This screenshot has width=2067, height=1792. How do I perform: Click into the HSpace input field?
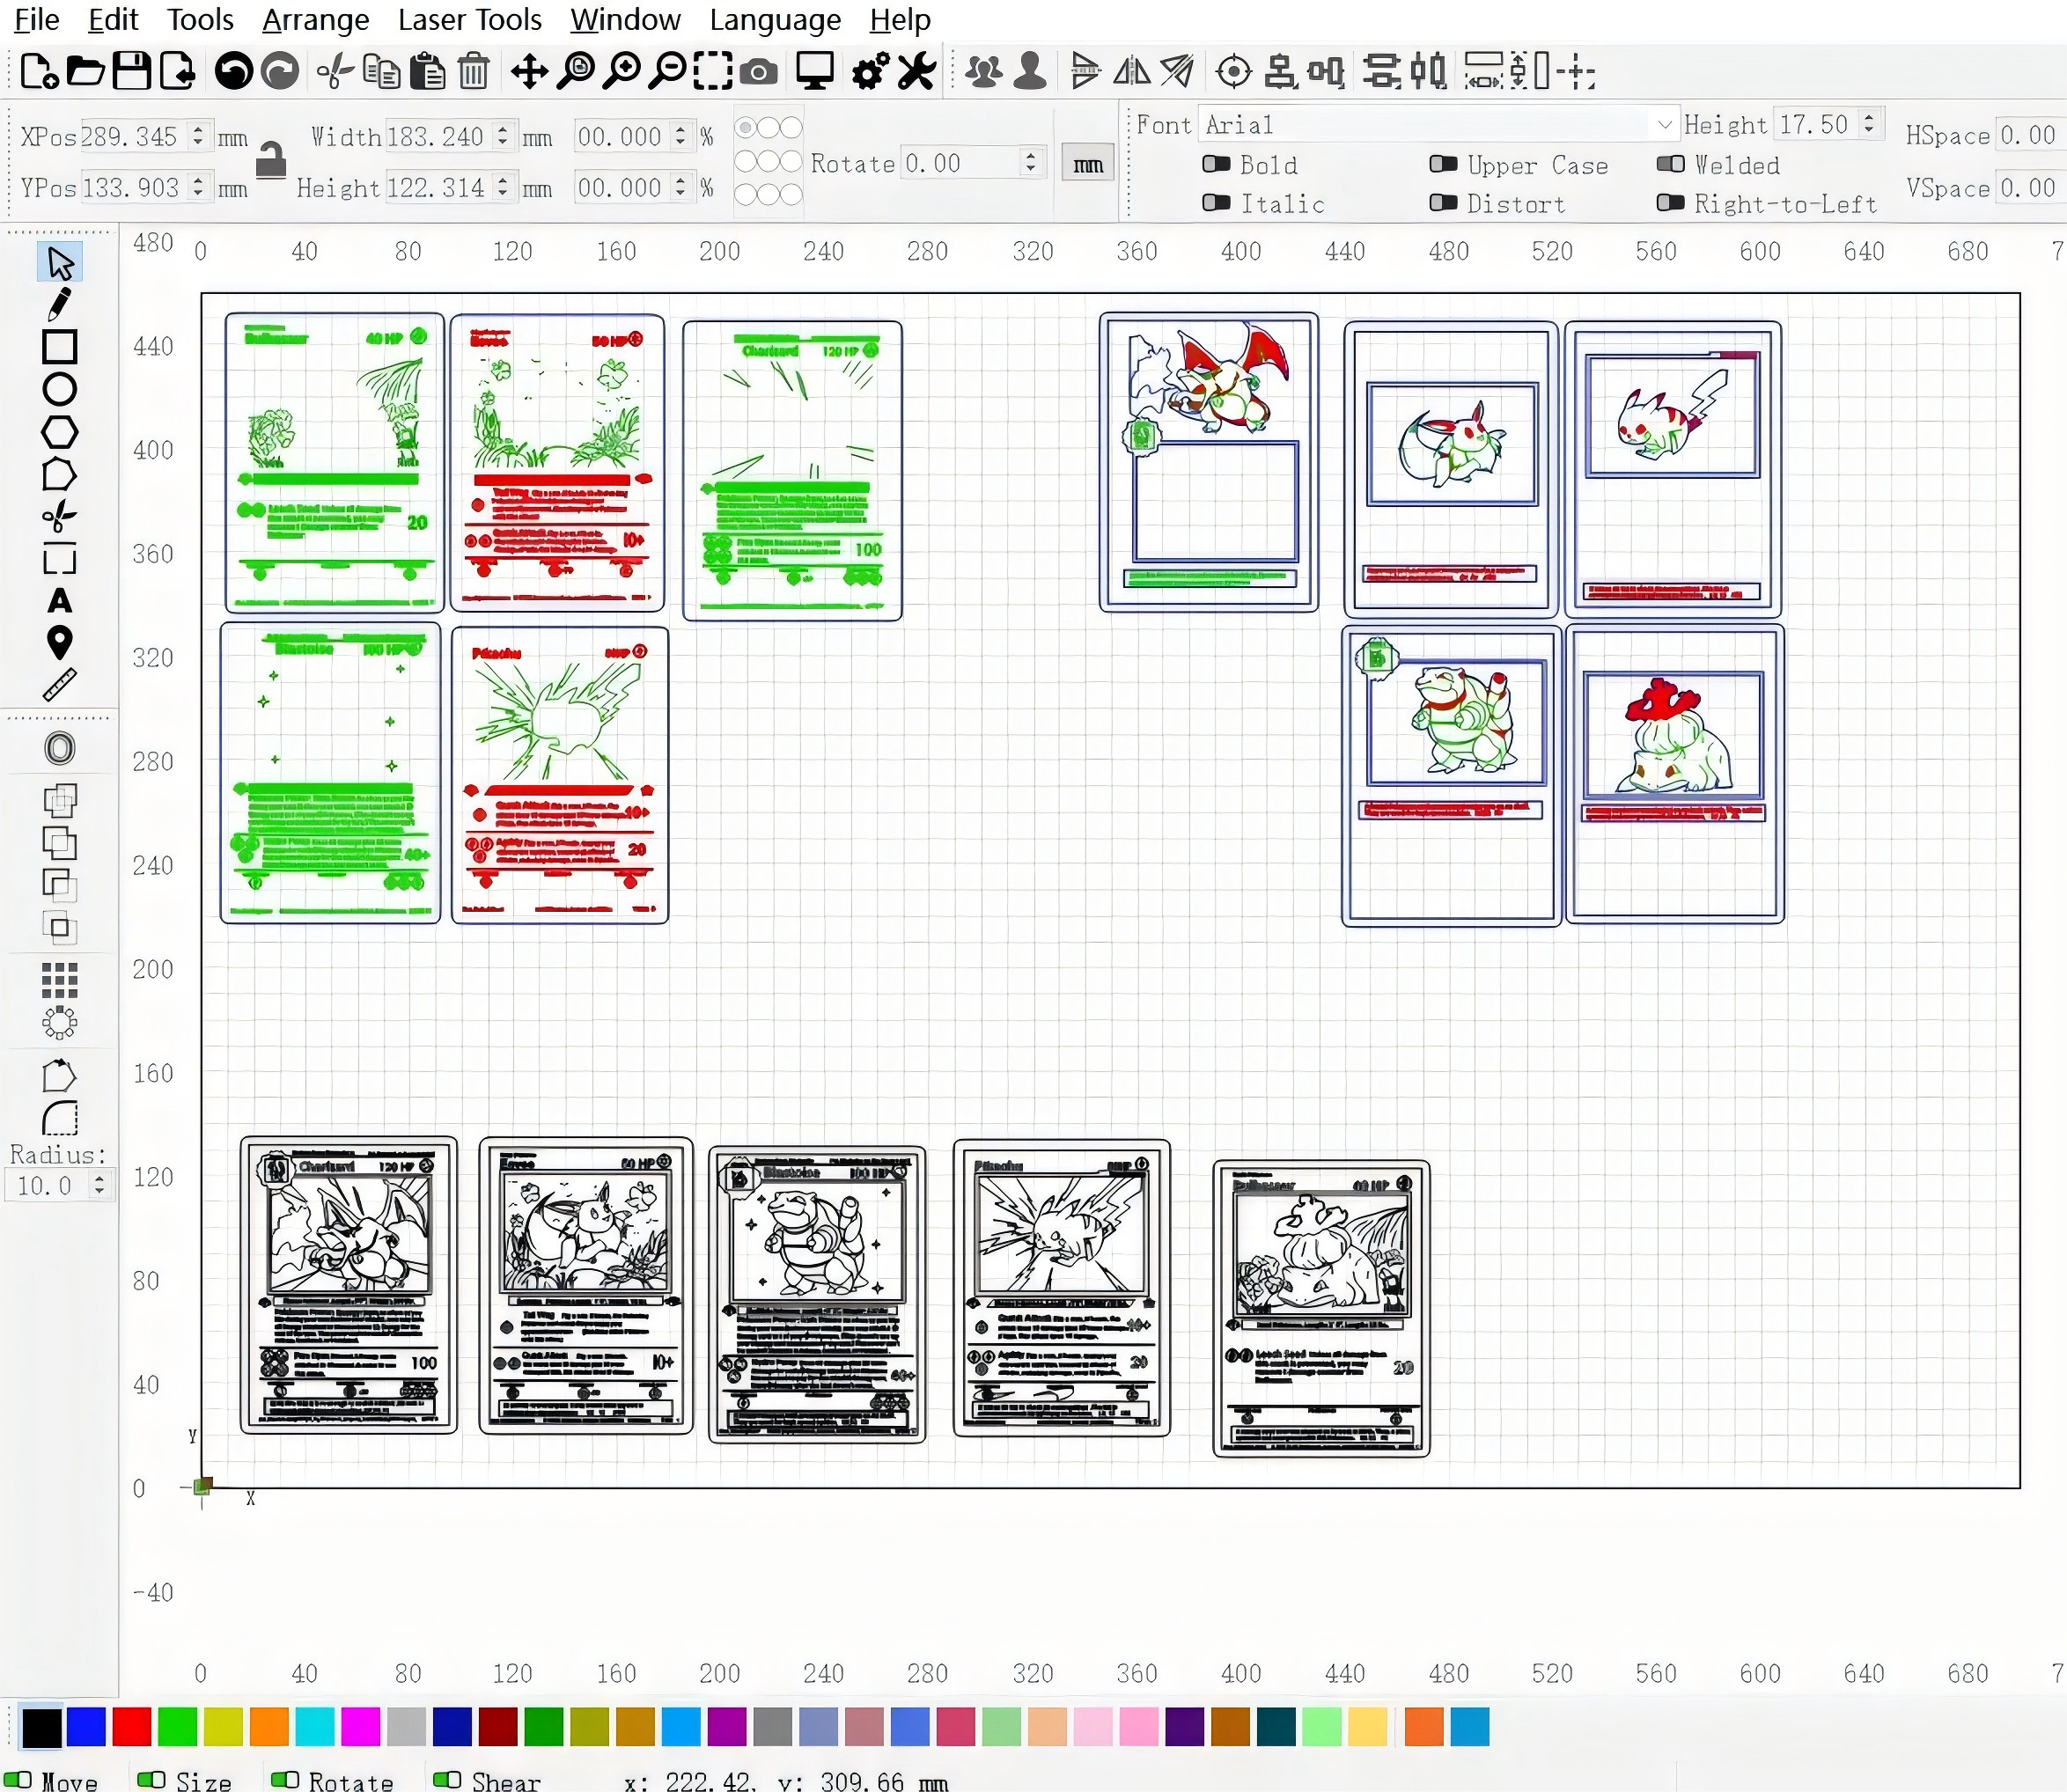click(2030, 135)
